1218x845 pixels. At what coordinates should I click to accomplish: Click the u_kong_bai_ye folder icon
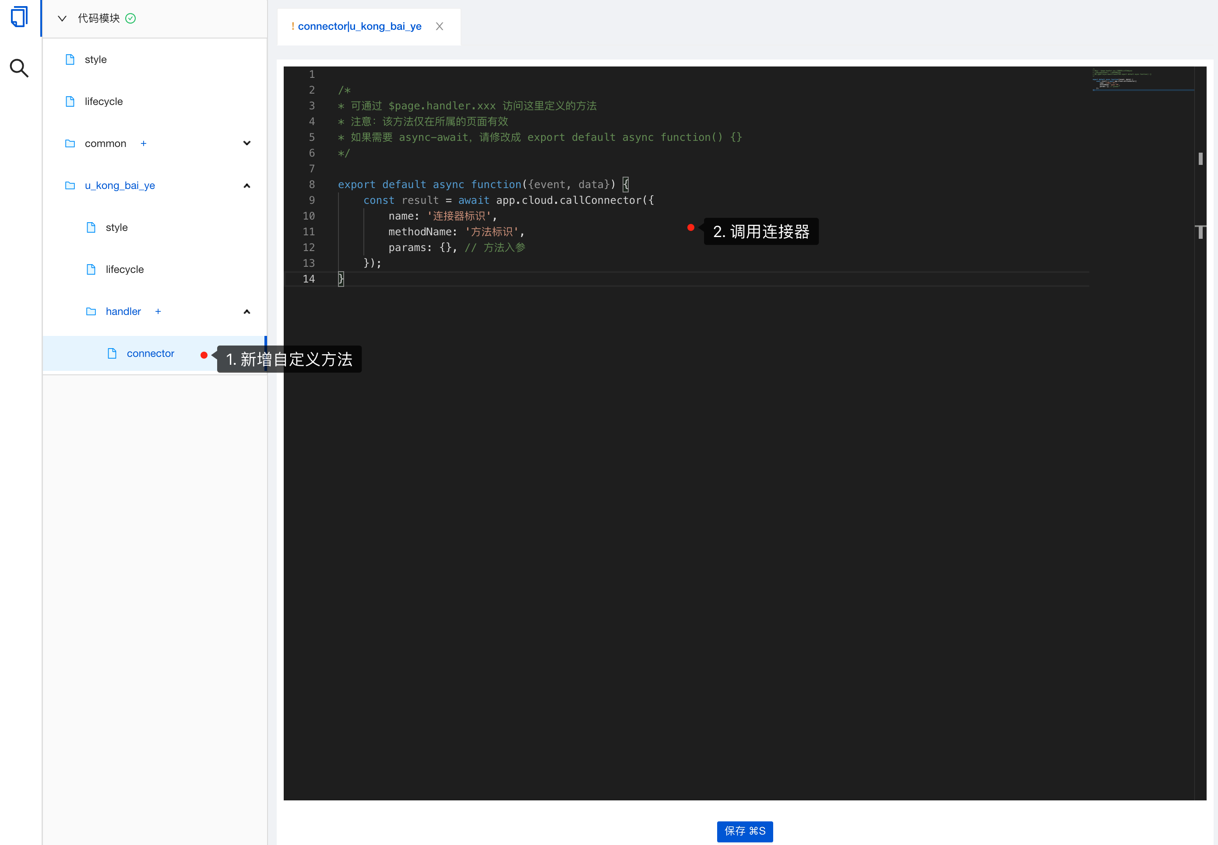coord(70,185)
